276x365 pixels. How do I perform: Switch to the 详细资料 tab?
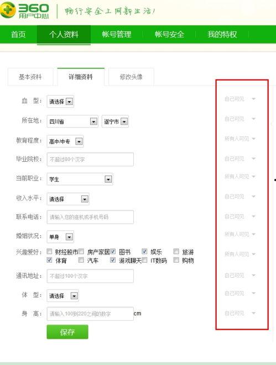(81, 77)
